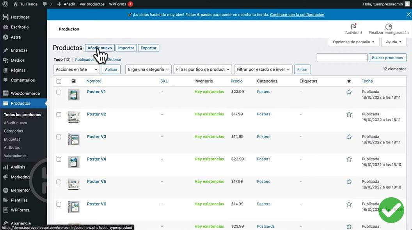Open the Poster V6 thumbnail image

74,207
